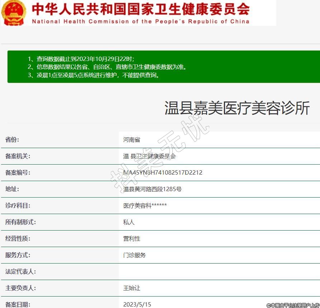The width and height of the screenshot is (320, 308).
Task: Select the 诊疗科目 value 医疗美容科
Action: 145,205
